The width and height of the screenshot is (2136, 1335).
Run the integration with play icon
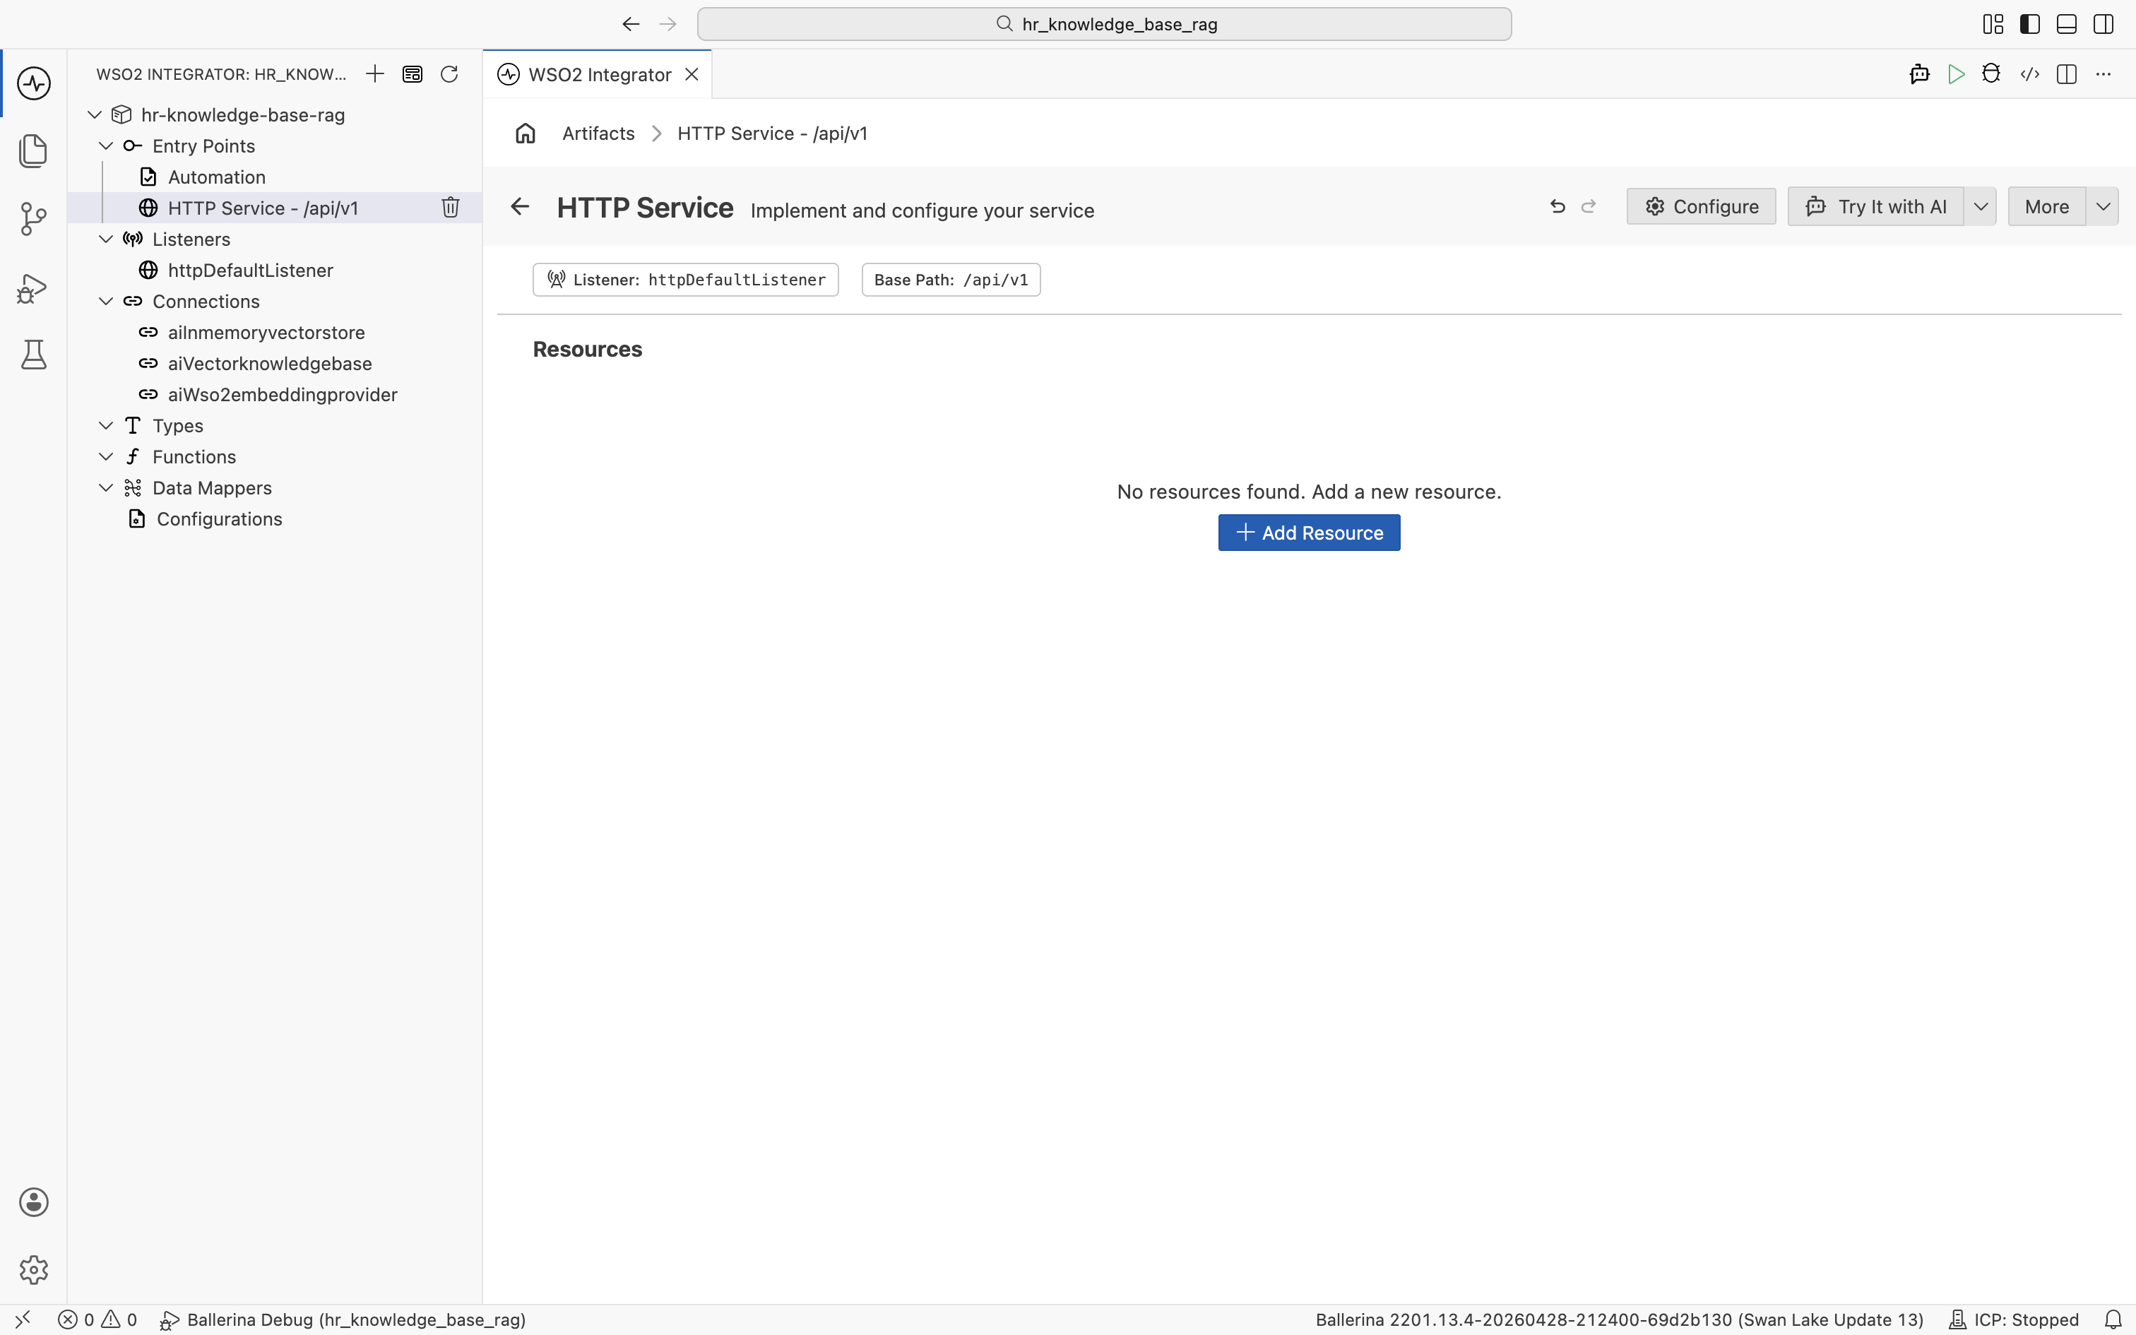(1956, 74)
